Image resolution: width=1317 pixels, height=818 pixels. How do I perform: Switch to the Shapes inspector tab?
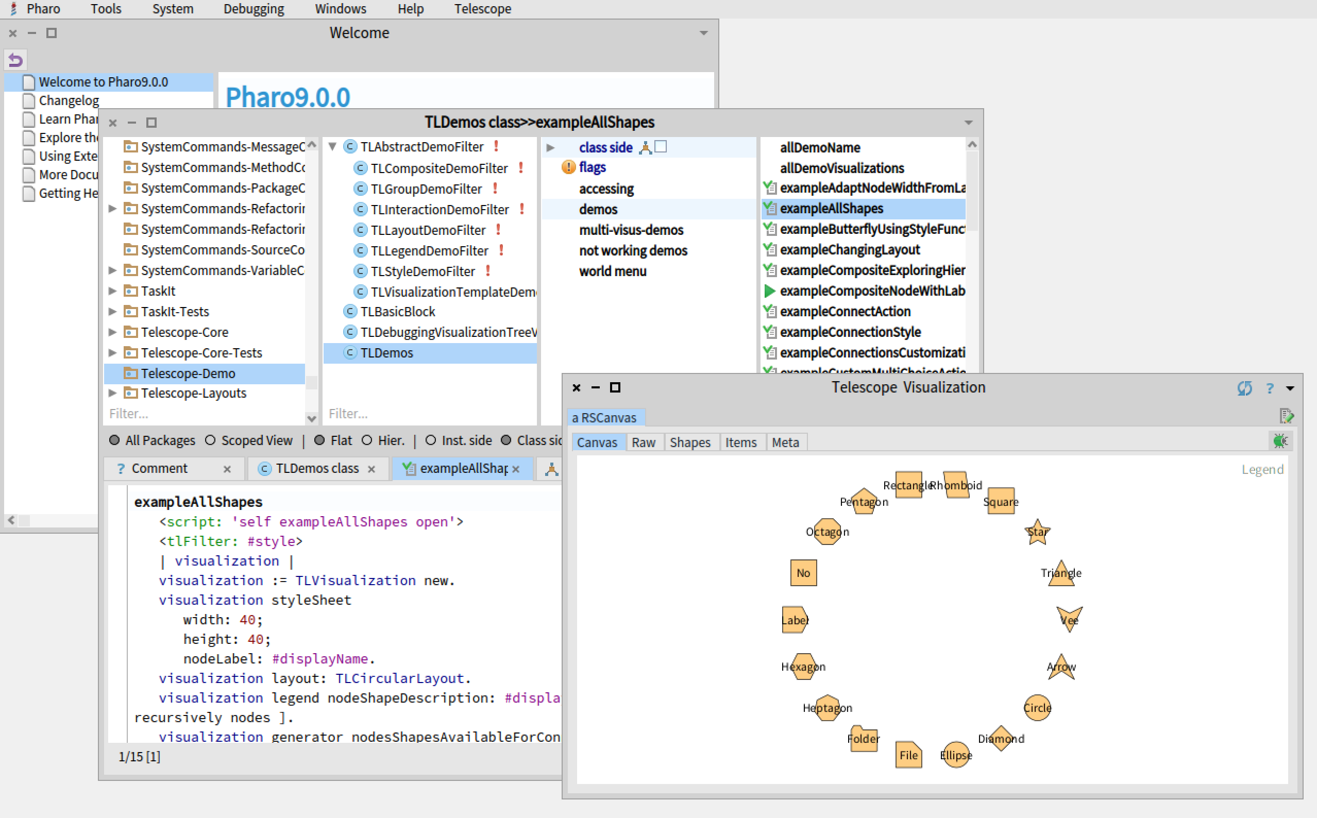pos(689,442)
